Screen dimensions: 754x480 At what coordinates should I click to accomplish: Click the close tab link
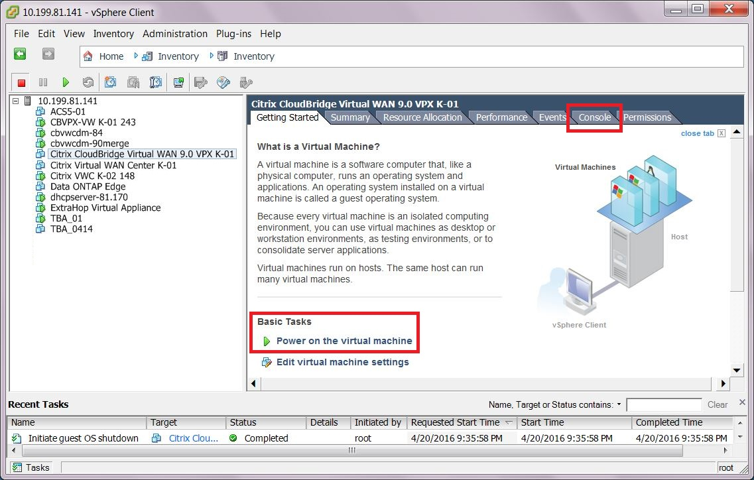pos(697,133)
